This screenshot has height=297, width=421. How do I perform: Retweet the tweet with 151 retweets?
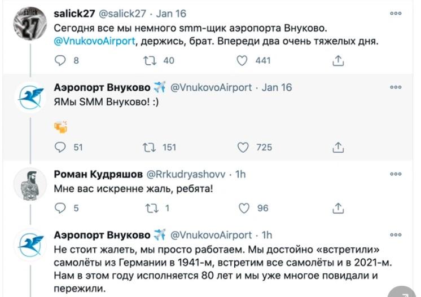pos(151,147)
